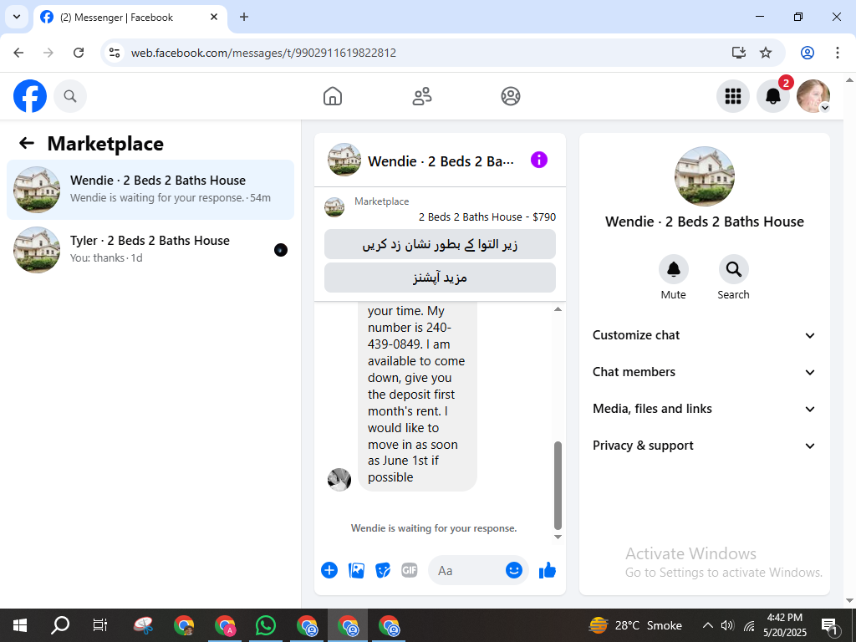856x642 pixels.
Task: Go to the Home feed icon
Action: [333, 96]
